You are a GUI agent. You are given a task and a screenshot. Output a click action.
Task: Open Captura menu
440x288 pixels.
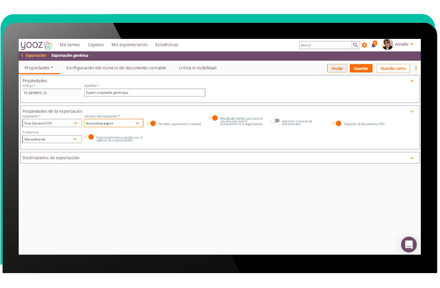[95, 45]
